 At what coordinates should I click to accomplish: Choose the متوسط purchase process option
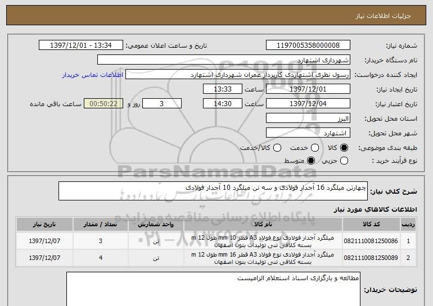click(311, 161)
